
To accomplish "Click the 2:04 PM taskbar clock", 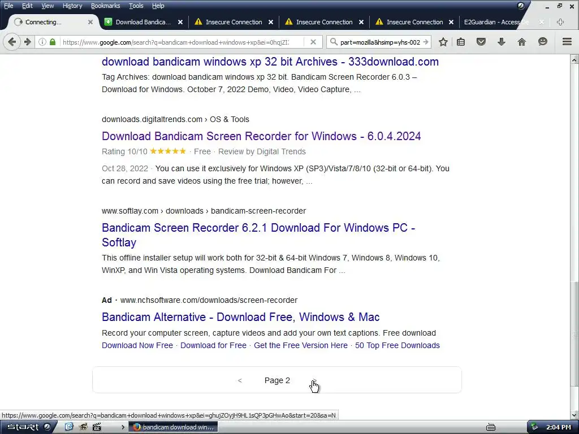I will tap(558, 427).
